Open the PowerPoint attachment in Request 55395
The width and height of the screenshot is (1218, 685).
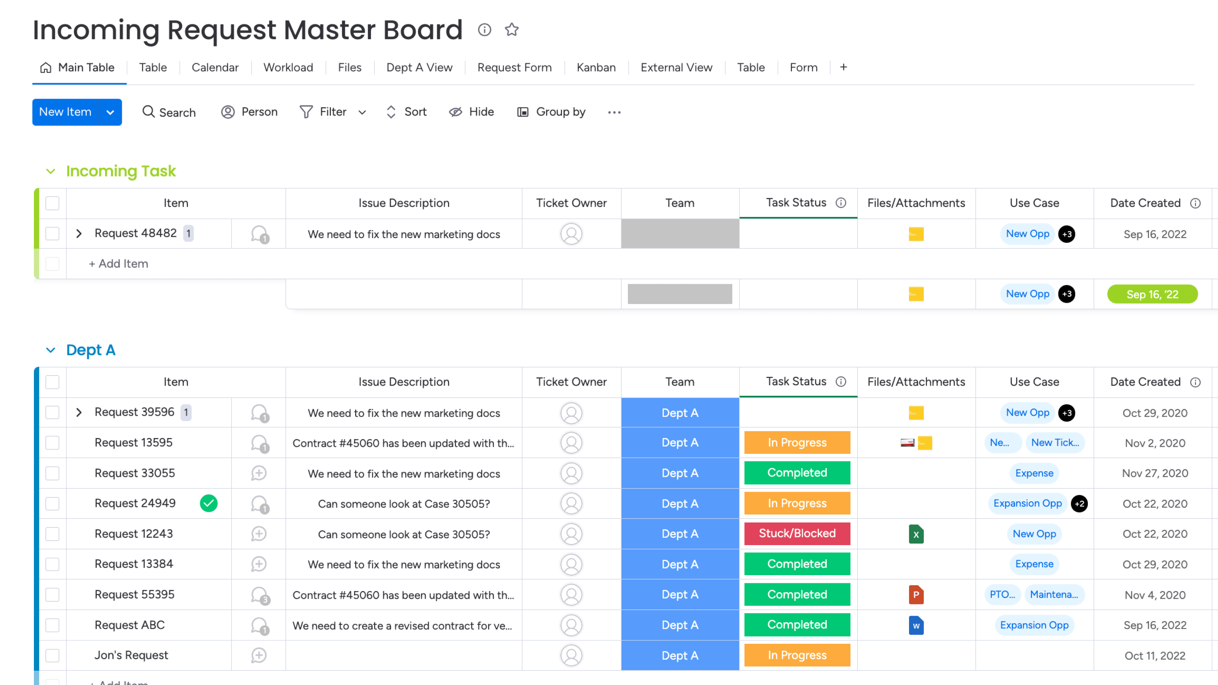[916, 594]
